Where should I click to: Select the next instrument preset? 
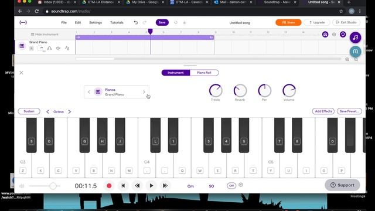click(x=144, y=92)
